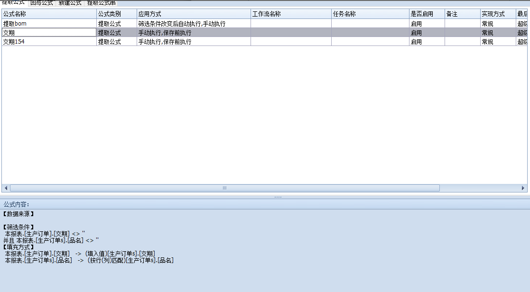Click the 启用 status cell of 提取bom

(x=427, y=24)
